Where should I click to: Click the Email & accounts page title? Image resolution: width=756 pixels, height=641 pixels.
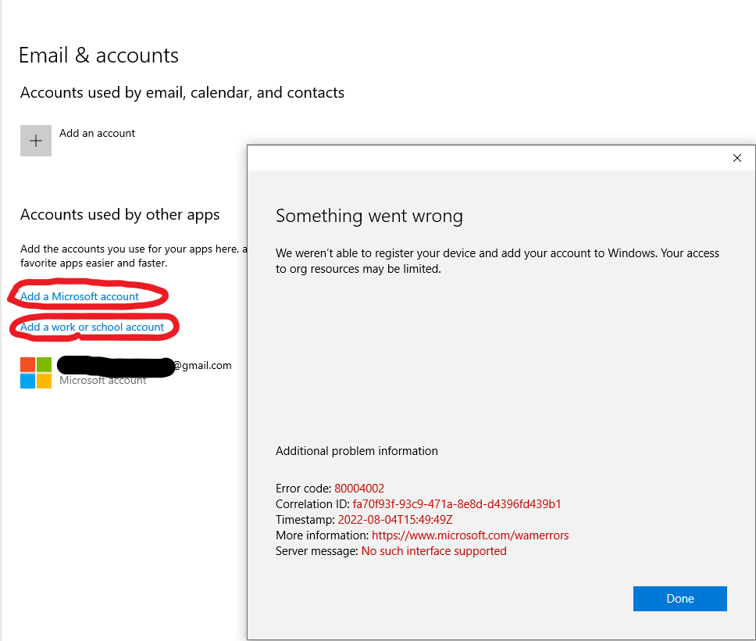(x=99, y=55)
